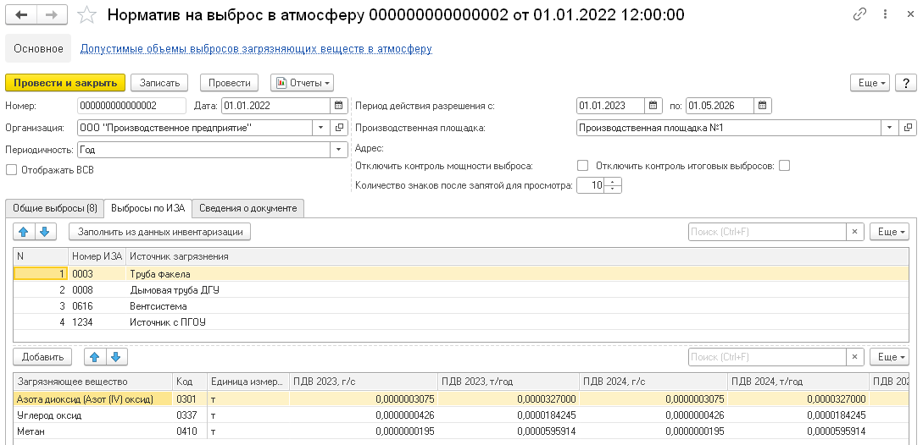Switch to the Общие выбросы (8) tab
The width and height of the screenshot is (923, 445).
point(56,208)
